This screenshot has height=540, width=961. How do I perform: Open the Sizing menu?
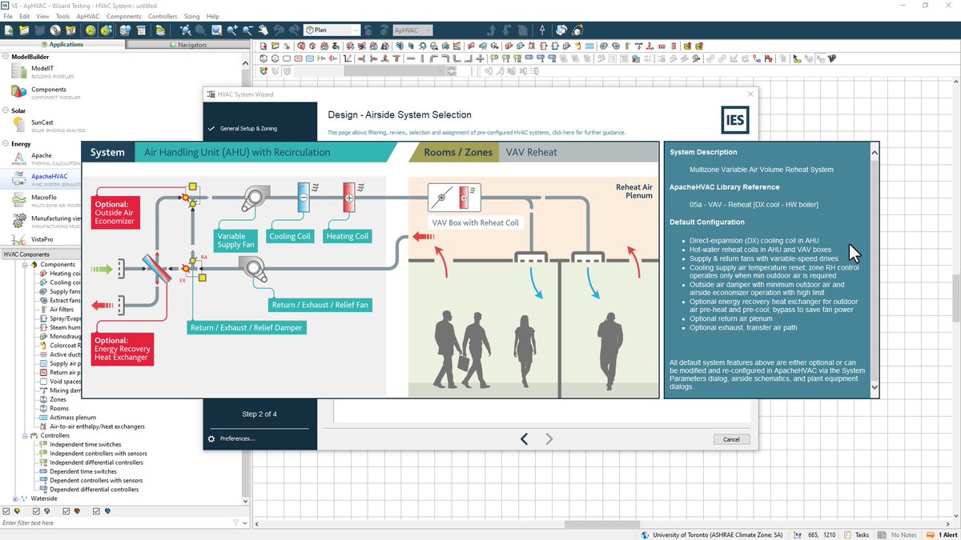191,16
